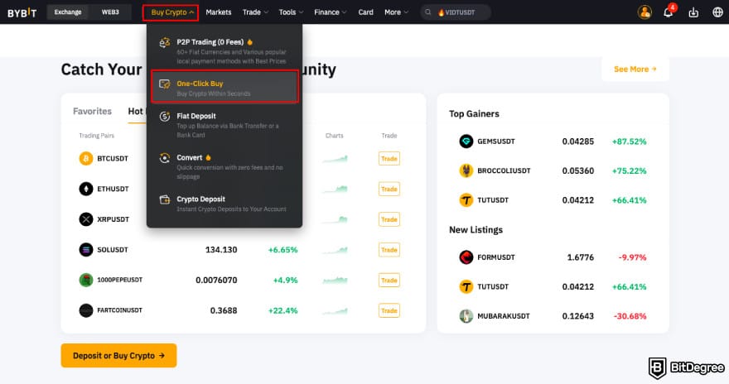Click the See More link
The image size is (729, 384).
click(635, 70)
